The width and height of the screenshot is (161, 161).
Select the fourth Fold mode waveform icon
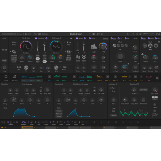click(x=126, y=46)
